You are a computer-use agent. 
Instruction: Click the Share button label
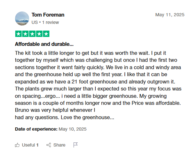click(59, 145)
